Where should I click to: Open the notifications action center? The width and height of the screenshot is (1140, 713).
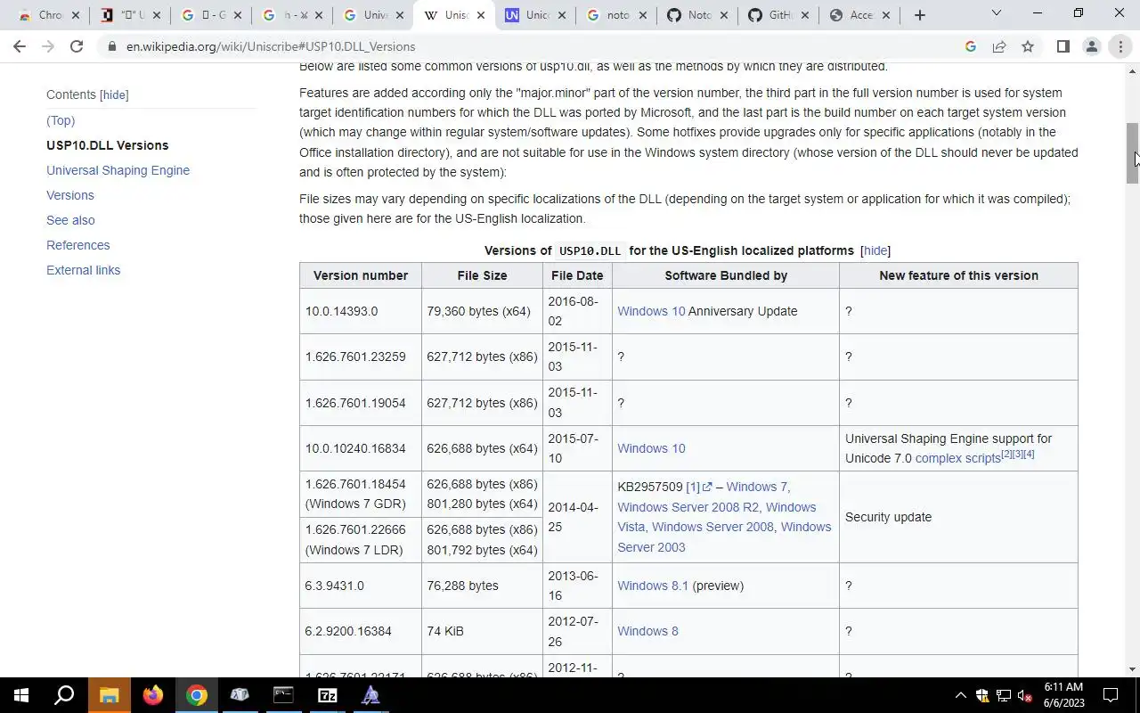1111,695
